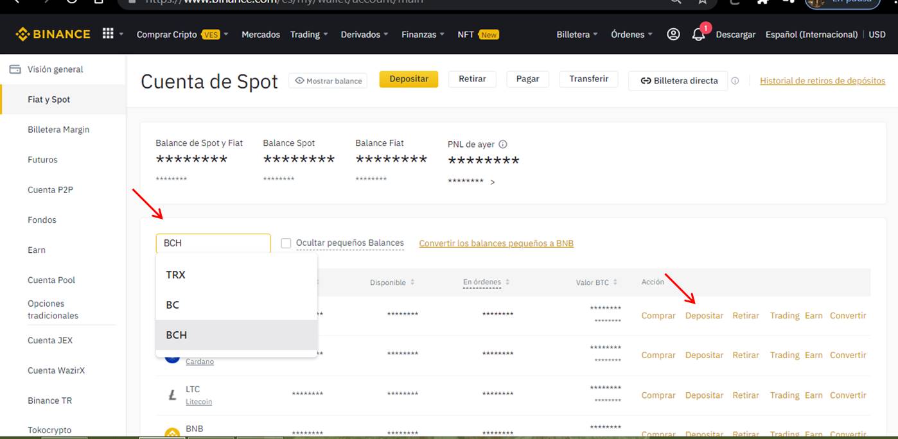Check Ocultar pequeños Balances checkbox

286,243
